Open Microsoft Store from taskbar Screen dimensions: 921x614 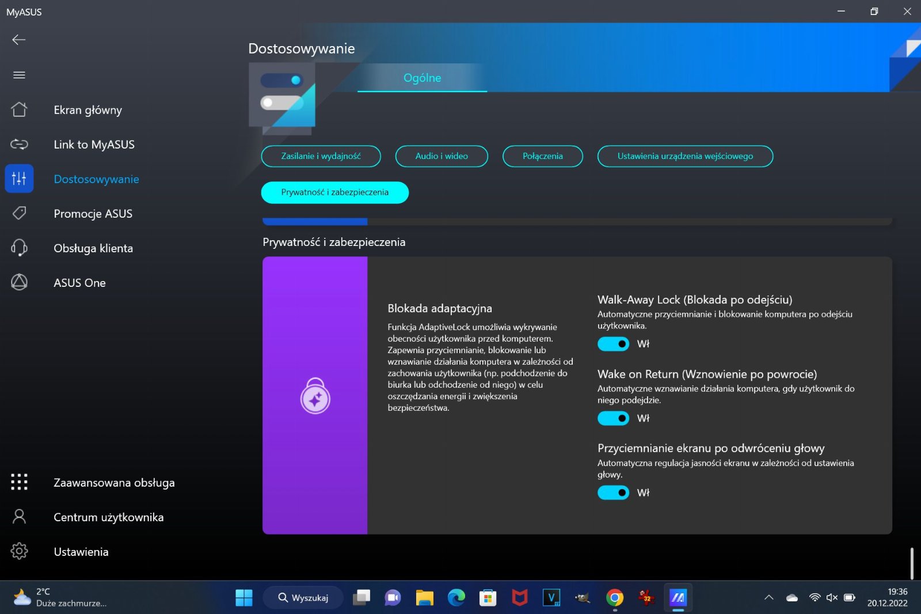(488, 598)
